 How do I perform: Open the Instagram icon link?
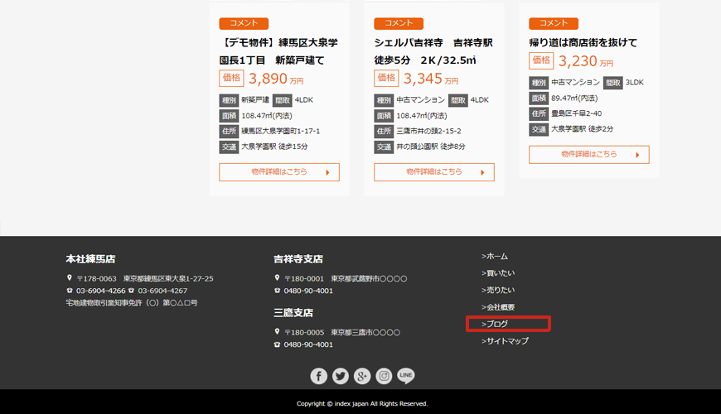pos(384,377)
